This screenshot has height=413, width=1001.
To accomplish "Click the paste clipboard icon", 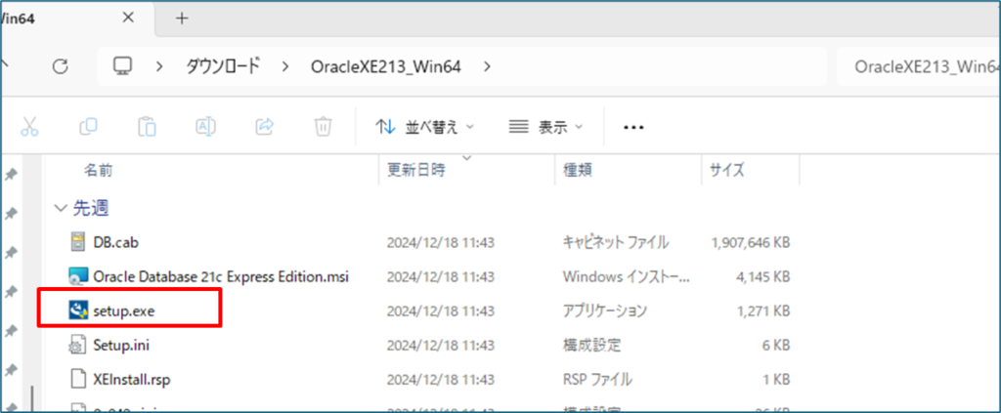I will click(147, 127).
